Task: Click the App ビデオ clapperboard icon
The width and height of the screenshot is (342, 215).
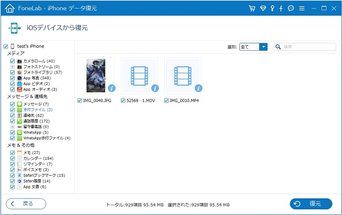Action: point(19,84)
